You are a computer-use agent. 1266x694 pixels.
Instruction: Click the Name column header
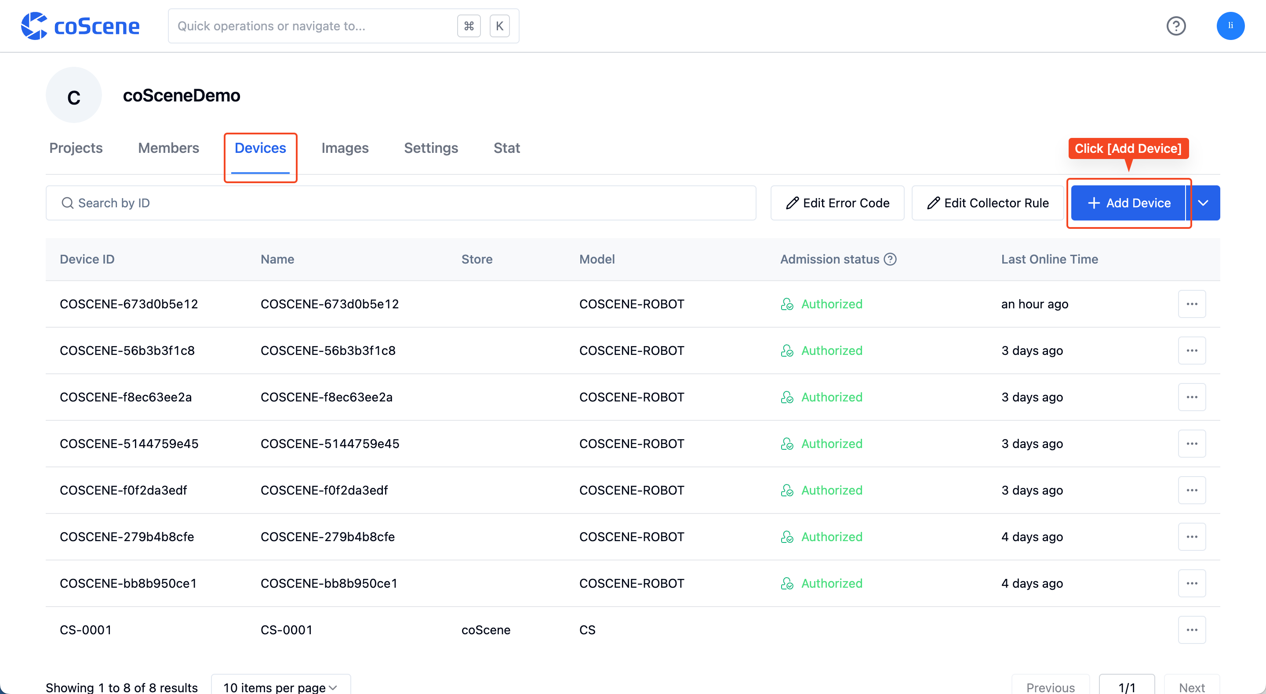277,259
